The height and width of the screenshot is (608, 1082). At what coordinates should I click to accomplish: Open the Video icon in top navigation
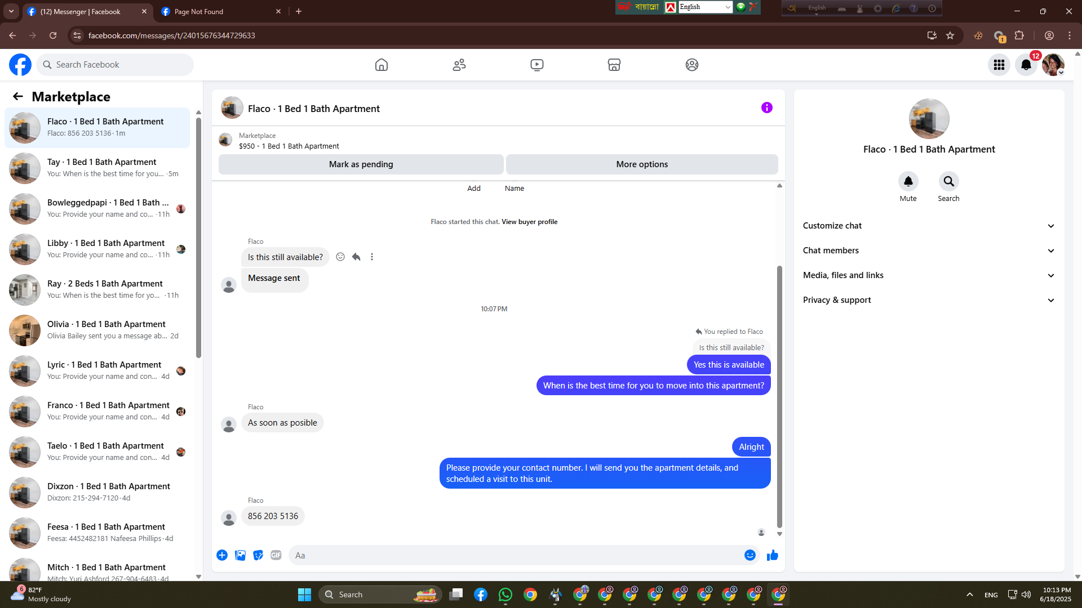pyautogui.click(x=537, y=65)
